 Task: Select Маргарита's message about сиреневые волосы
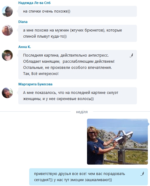click(78, 96)
